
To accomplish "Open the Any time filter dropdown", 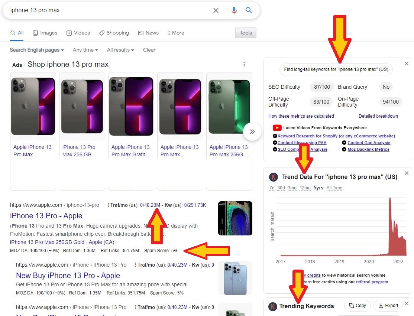I will (x=85, y=50).
